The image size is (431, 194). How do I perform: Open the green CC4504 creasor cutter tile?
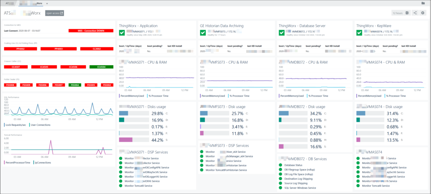(x=101, y=67)
